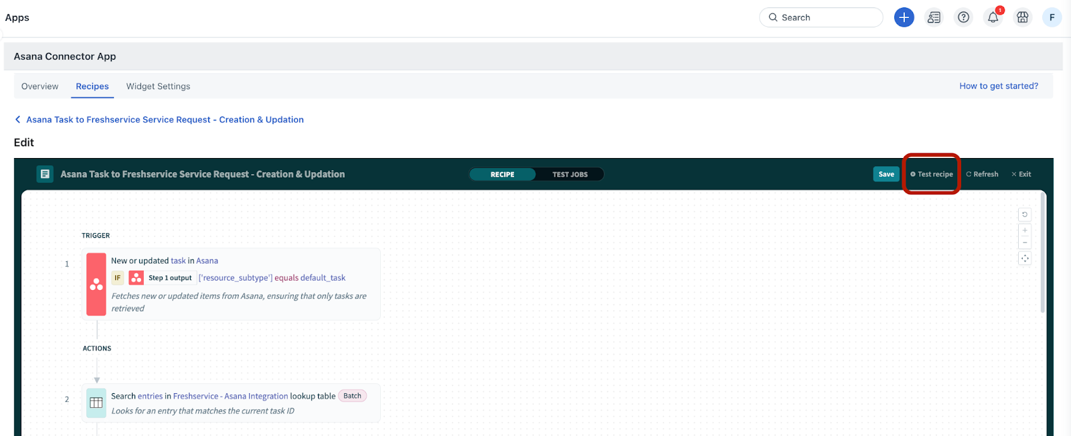Click the 'Looks for an entry' description

point(203,411)
